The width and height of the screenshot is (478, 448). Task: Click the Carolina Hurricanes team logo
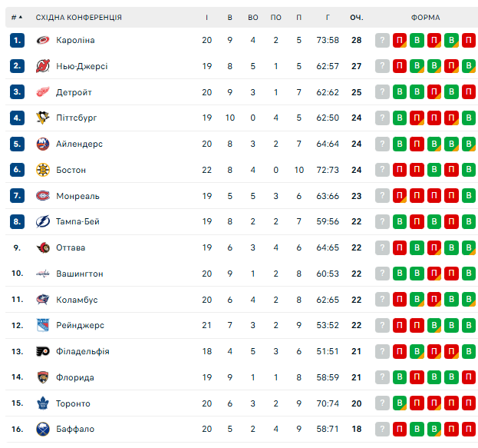(x=43, y=40)
